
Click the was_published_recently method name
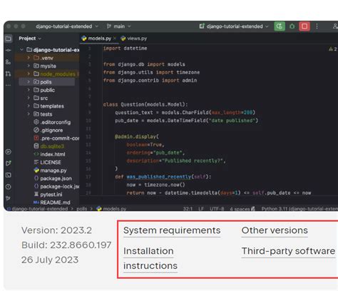point(158,177)
